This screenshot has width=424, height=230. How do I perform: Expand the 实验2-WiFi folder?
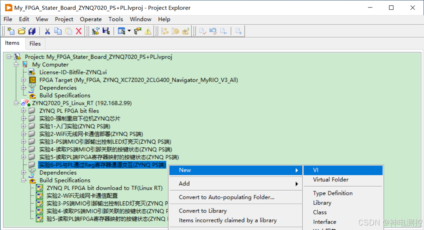coord(23,134)
